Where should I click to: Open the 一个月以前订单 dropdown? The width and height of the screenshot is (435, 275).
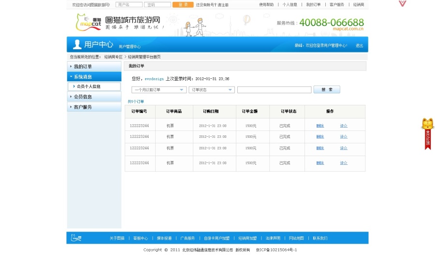pyautogui.click(x=159, y=90)
